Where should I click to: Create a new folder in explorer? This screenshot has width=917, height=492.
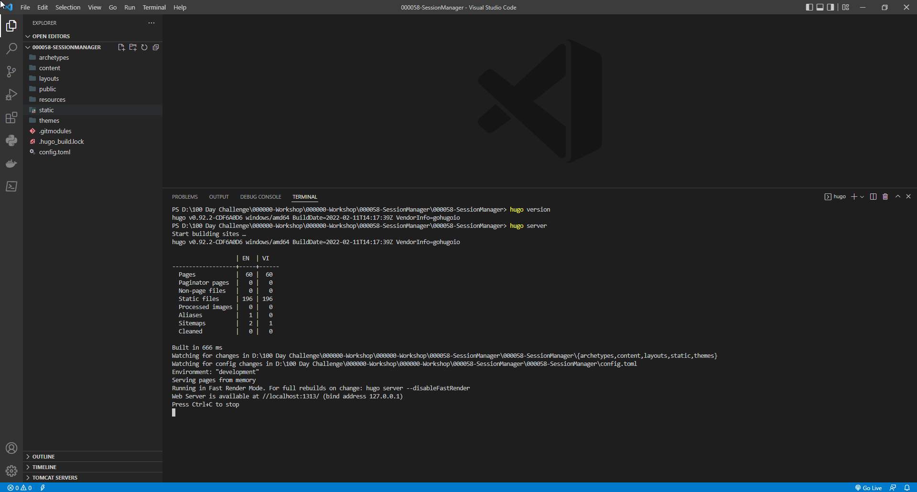(133, 47)
